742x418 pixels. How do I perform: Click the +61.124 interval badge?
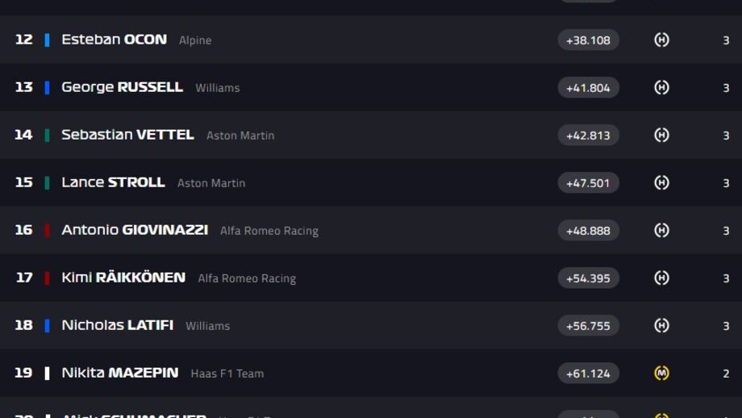pyautogui.click(x=588, y=373)
